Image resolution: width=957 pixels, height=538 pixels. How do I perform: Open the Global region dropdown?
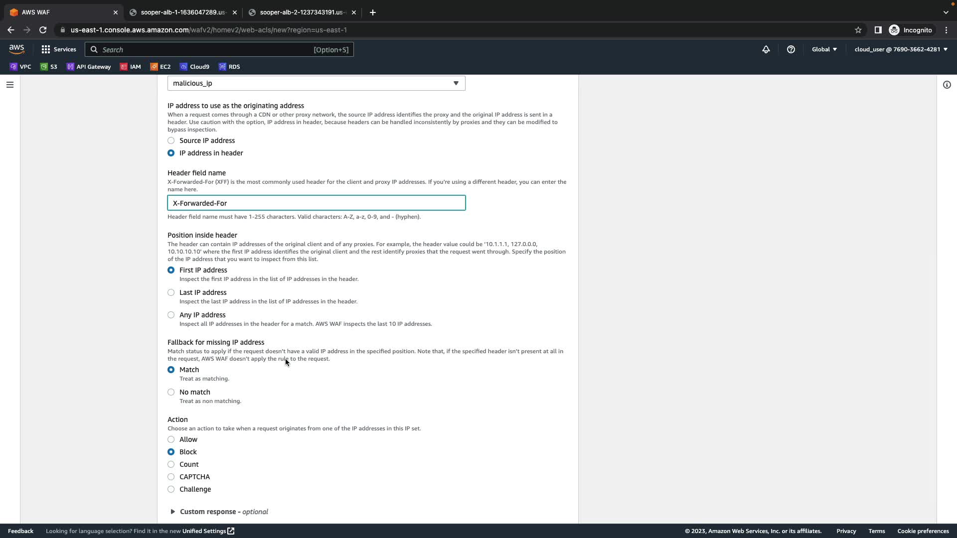click(x=824, y=49)
